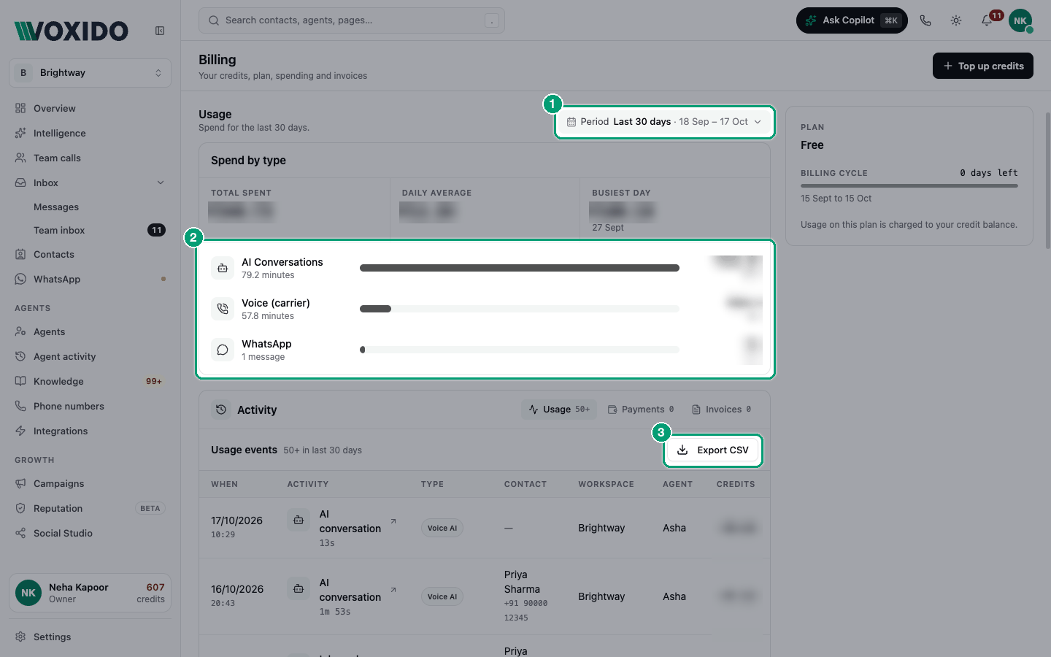Switch to the Usage activity tab
The height and width of the screenshot is (657, 1051).
(559, 410)
